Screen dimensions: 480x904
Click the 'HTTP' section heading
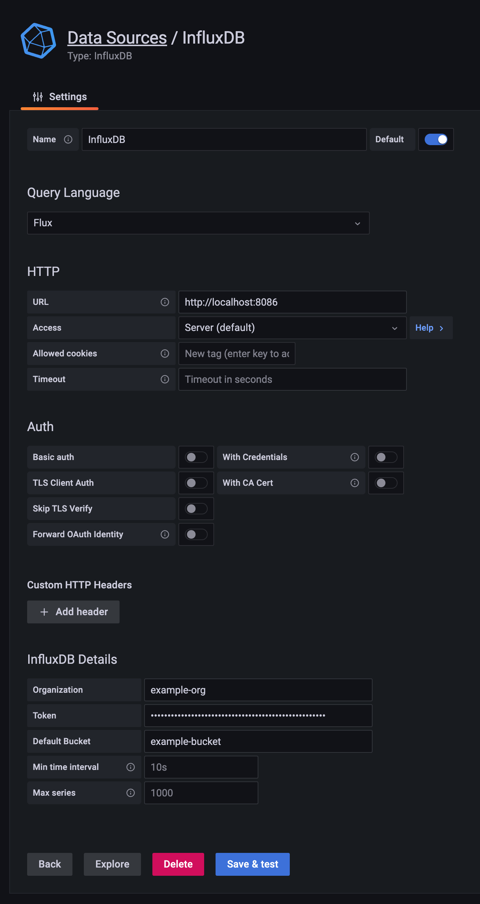44,272
